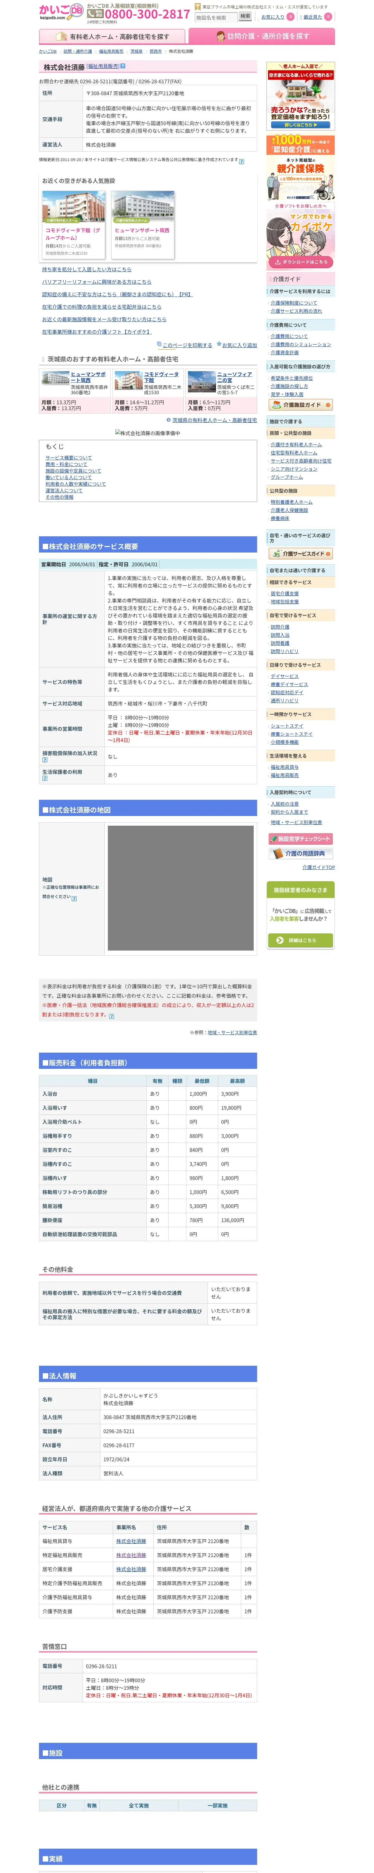Click 入浴台 row in sales price table
Image resolution: width=374 pixels, height=1873 pixels.
point(148,1094)
